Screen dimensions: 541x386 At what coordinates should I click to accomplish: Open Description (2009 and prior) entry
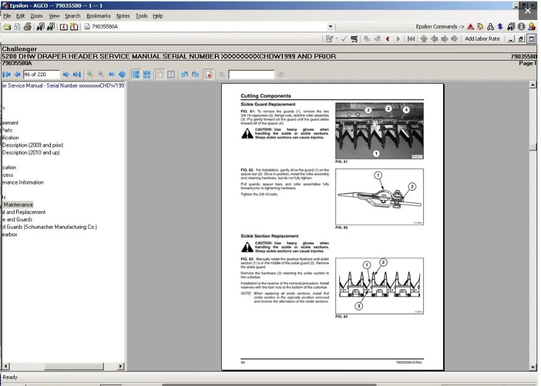[x=33, y=145]
